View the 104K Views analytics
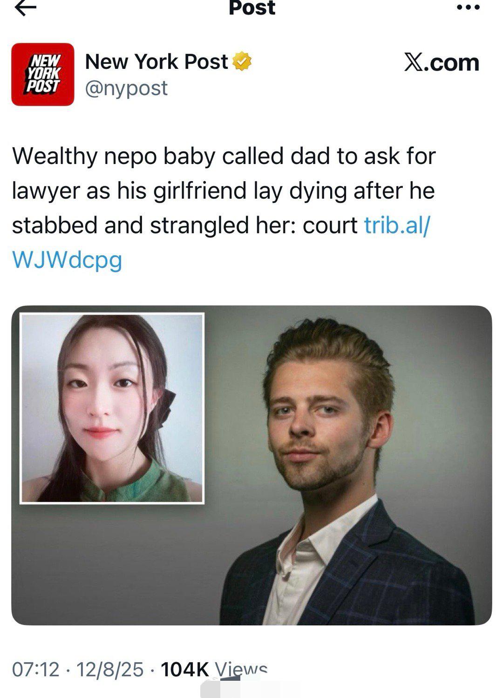 214,670
